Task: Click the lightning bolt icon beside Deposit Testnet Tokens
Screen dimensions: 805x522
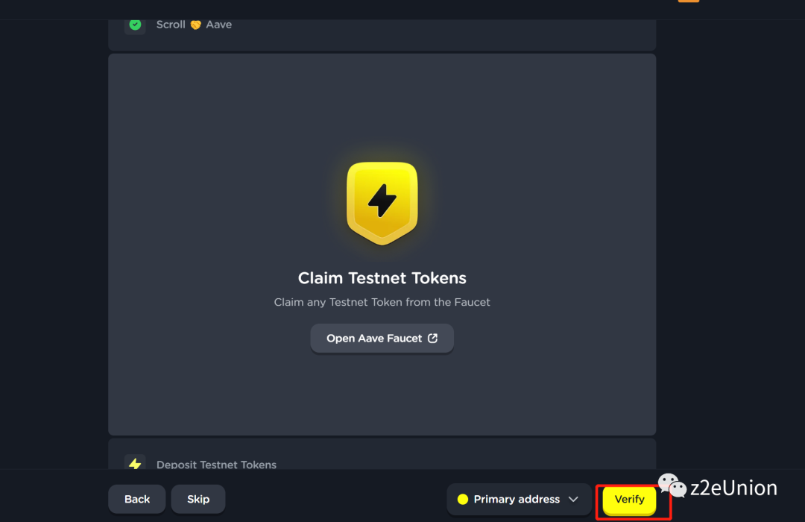Action: pyautogui.click(x=135, y=463)
